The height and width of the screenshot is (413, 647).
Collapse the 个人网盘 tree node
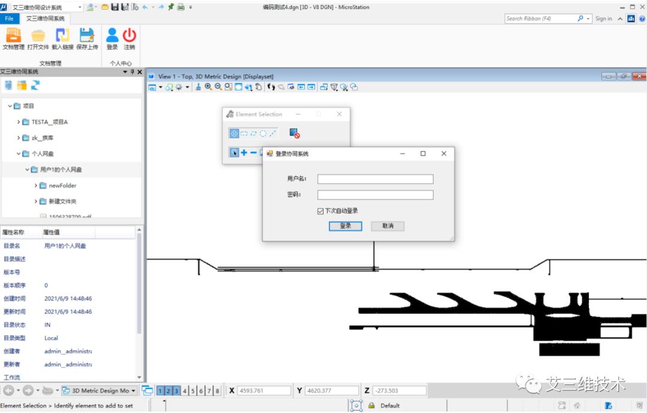click(x=19, y=154)
